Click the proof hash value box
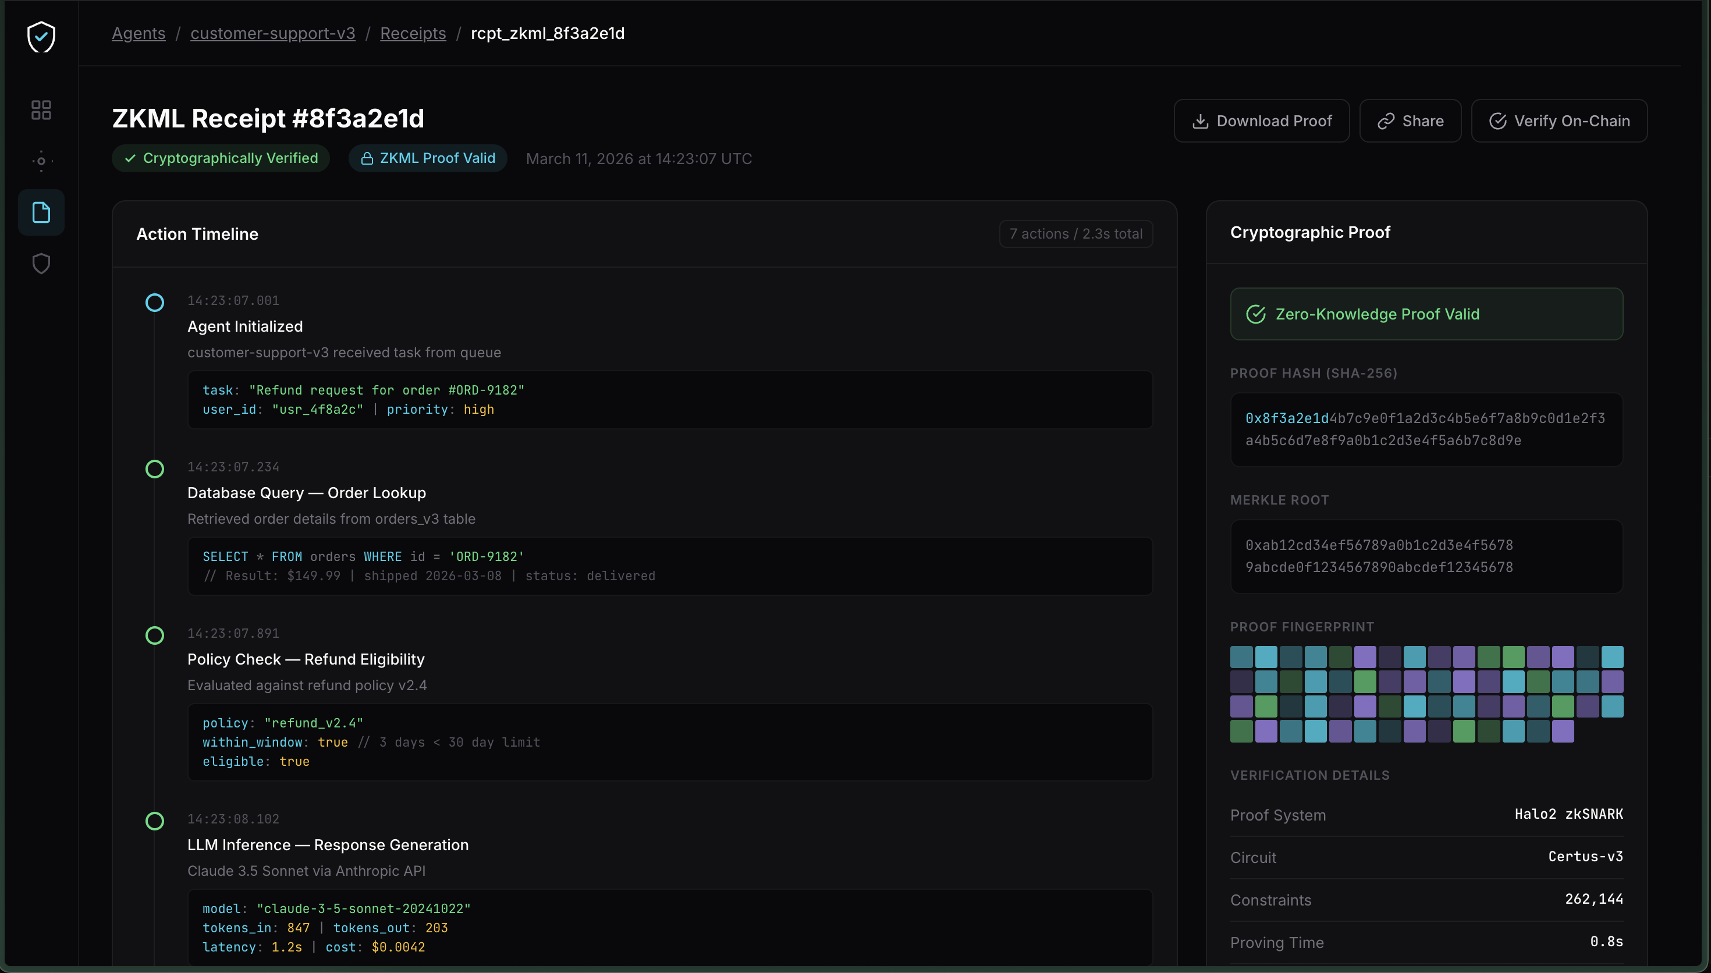 (1426, 429)
